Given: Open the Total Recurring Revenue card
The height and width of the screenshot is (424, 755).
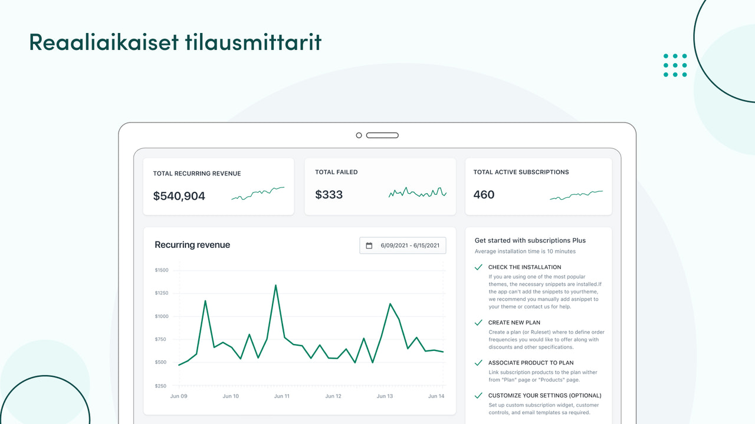Looking at the screenshot, I should pyautogui.click(x=219, y=186).
